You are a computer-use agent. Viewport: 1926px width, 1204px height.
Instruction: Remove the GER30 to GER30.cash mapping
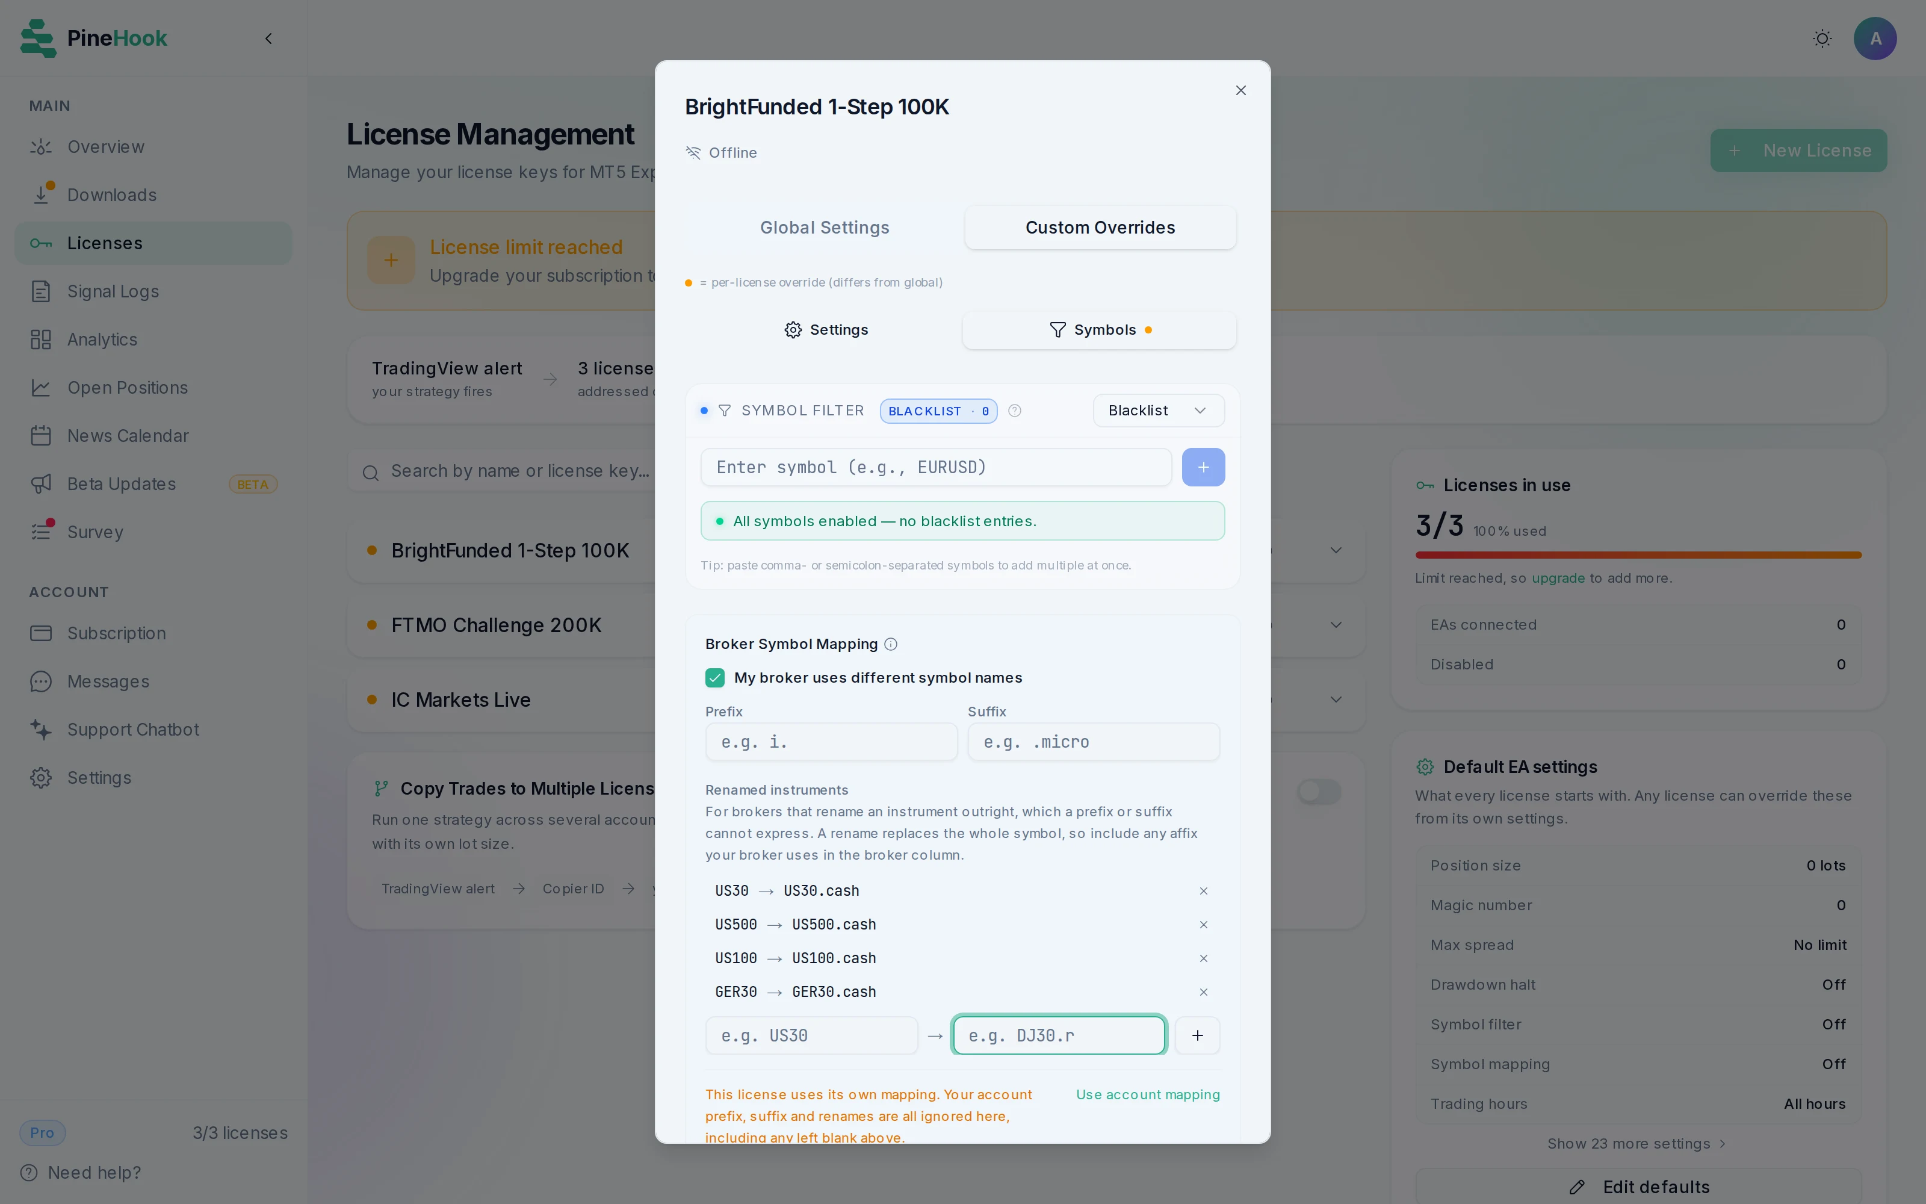[1203, 992]
